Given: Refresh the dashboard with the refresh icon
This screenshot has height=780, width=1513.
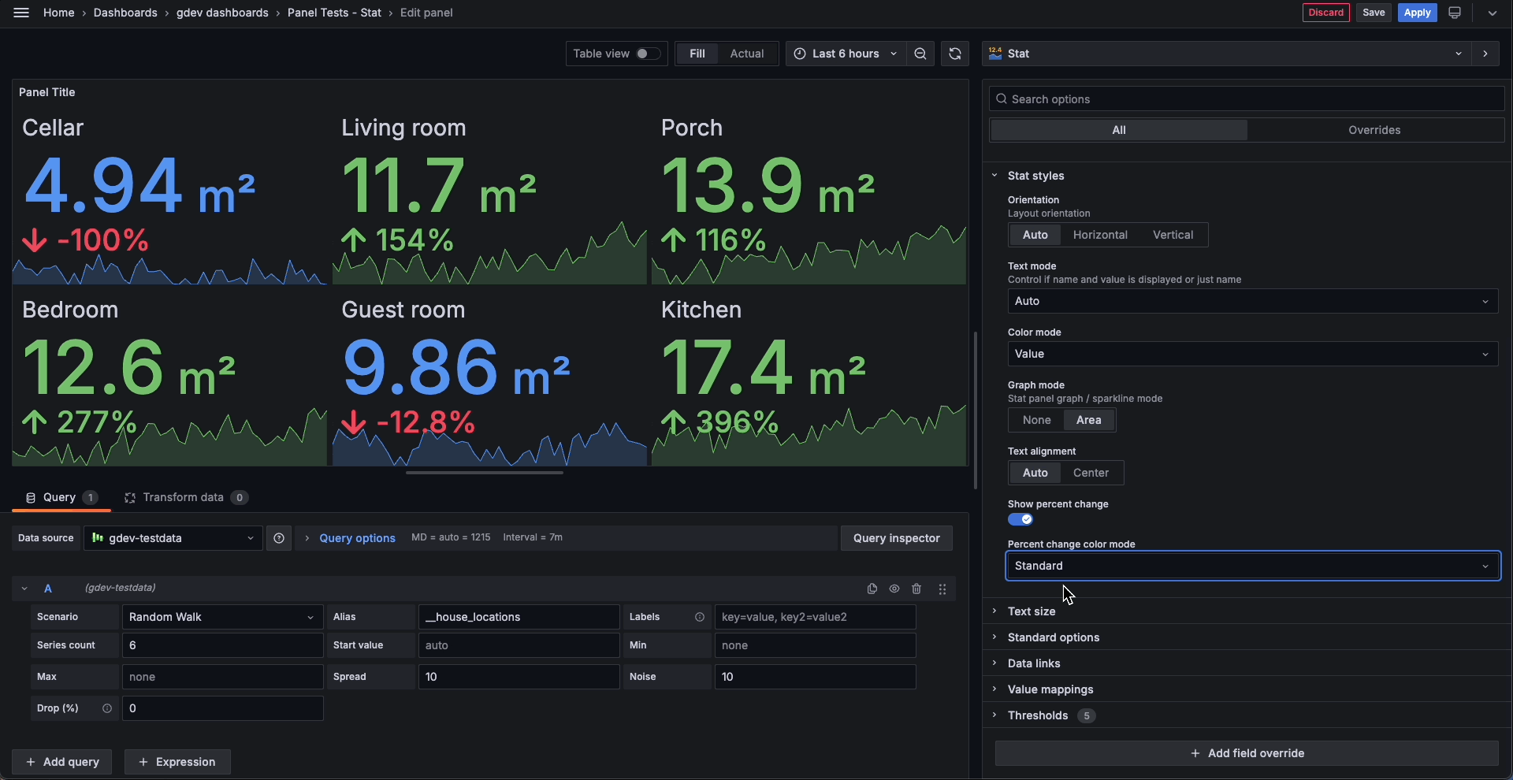Looking at the screenshot, I should coord(955,54).
